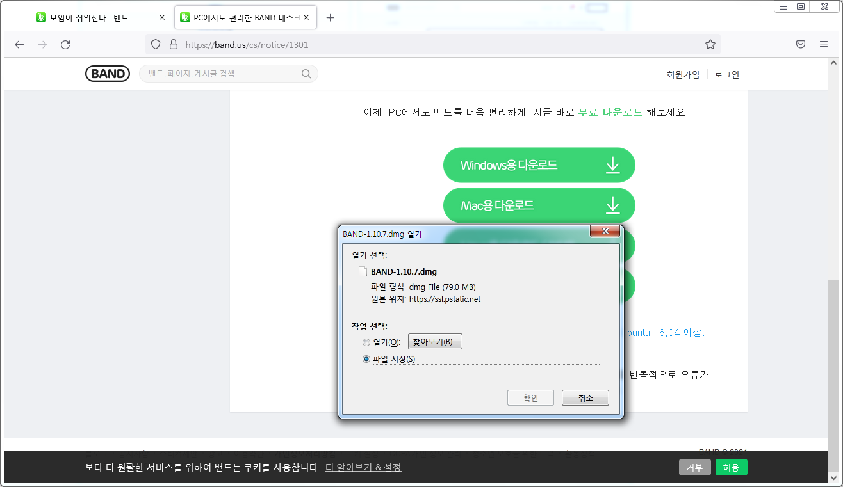
Task: Click the 취소 button in dialog
Action: pyautogui.click(x=585, y=398)
